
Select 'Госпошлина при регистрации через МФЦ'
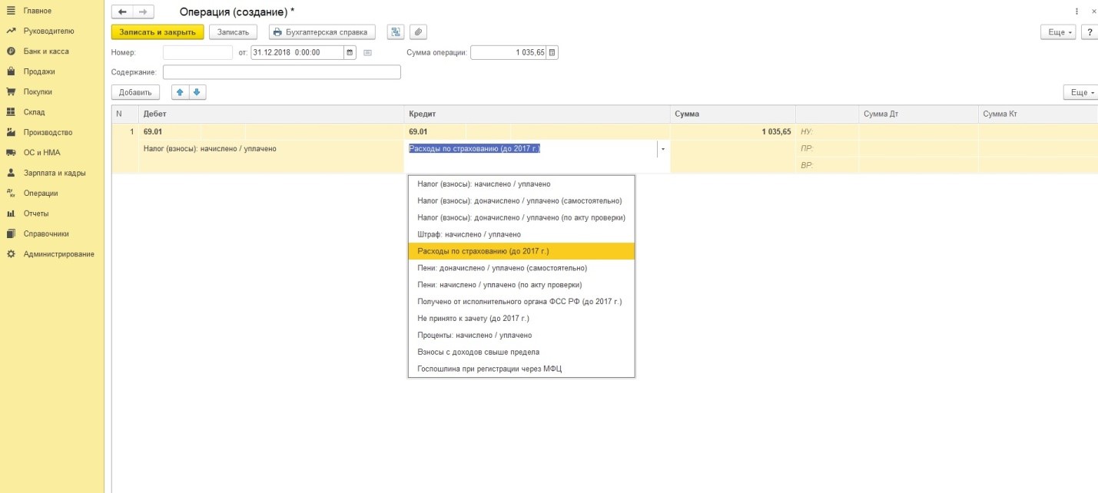489,369
